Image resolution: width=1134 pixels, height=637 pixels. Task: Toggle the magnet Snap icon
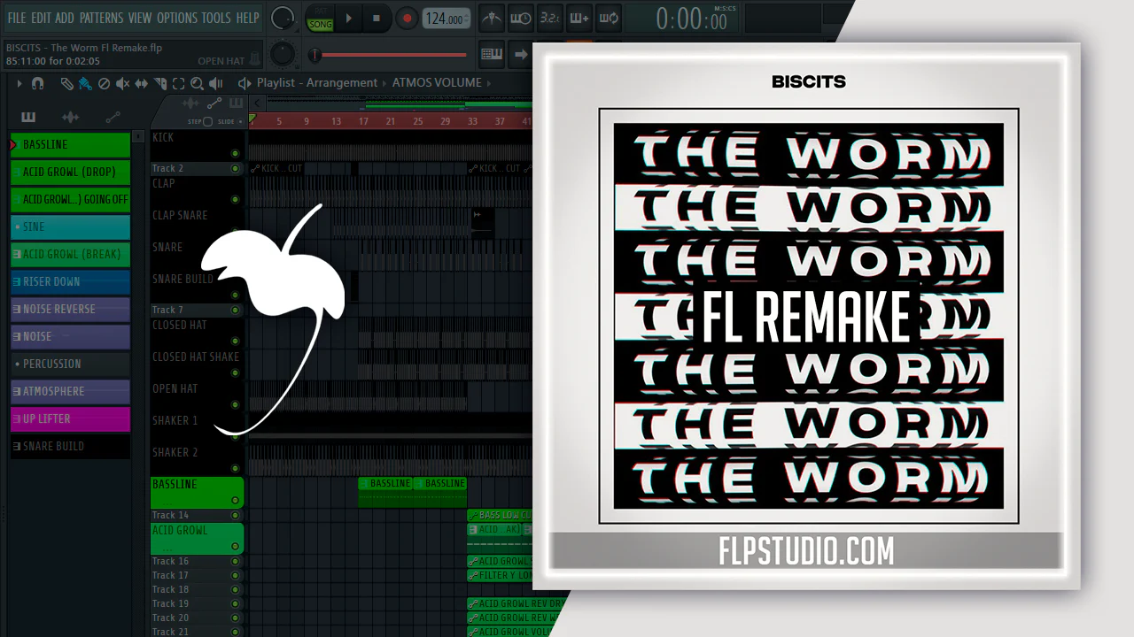click(37, 83)
